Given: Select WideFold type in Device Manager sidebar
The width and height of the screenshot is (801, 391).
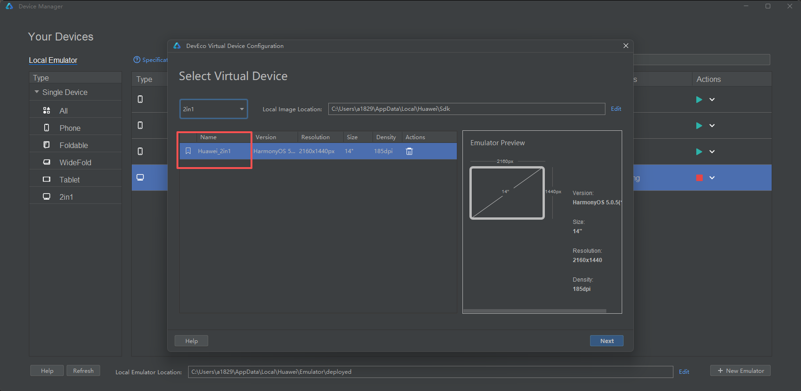Looking at the screenshot, I should click(75, 162).
